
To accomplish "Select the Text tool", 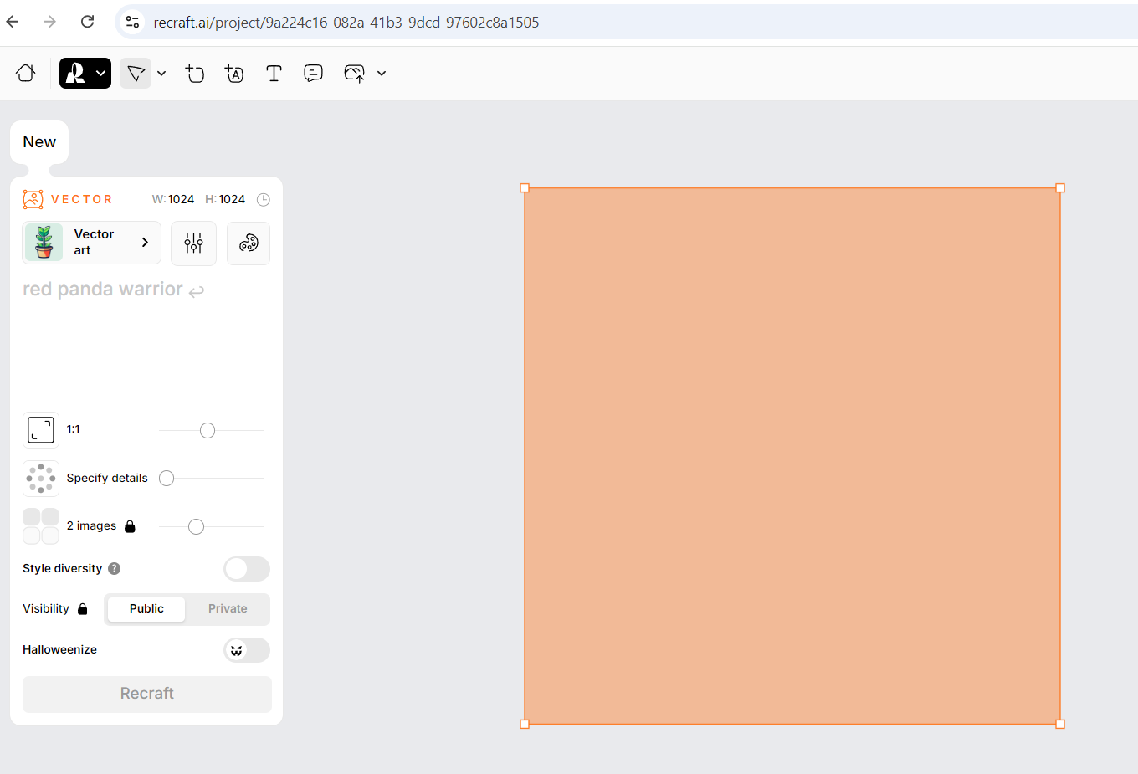I will 274,74.
